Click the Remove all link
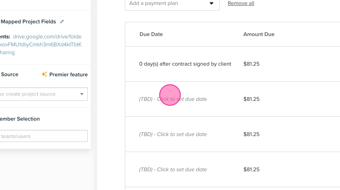The height and width of the screenshot is (190, 340). (241, 3)
